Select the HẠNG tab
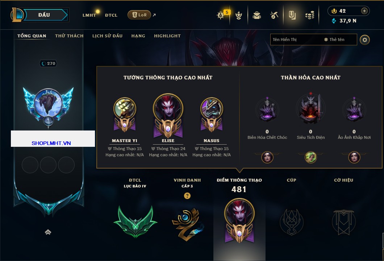This screenshot has width=384, height=261. pyautogui.click(x=138, y=36)
